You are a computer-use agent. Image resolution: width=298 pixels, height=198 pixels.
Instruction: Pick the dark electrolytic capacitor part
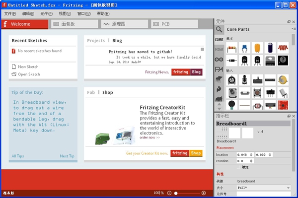pyautogui.click(x=270, y=48)
